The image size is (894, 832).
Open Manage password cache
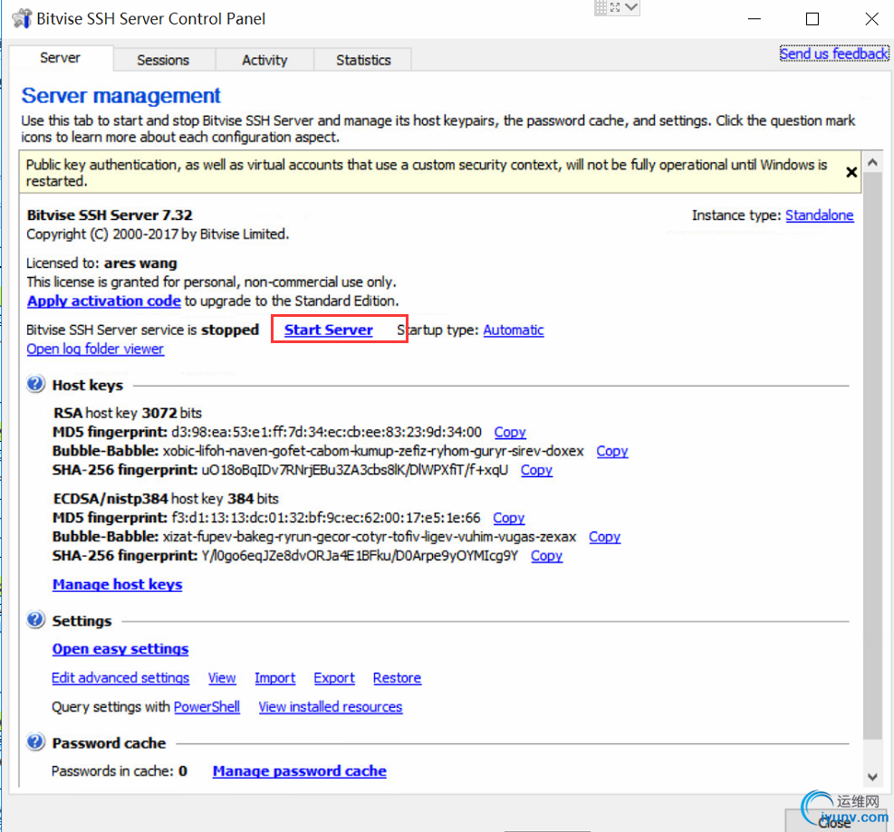pyautogui.click(x=299, y=771)
